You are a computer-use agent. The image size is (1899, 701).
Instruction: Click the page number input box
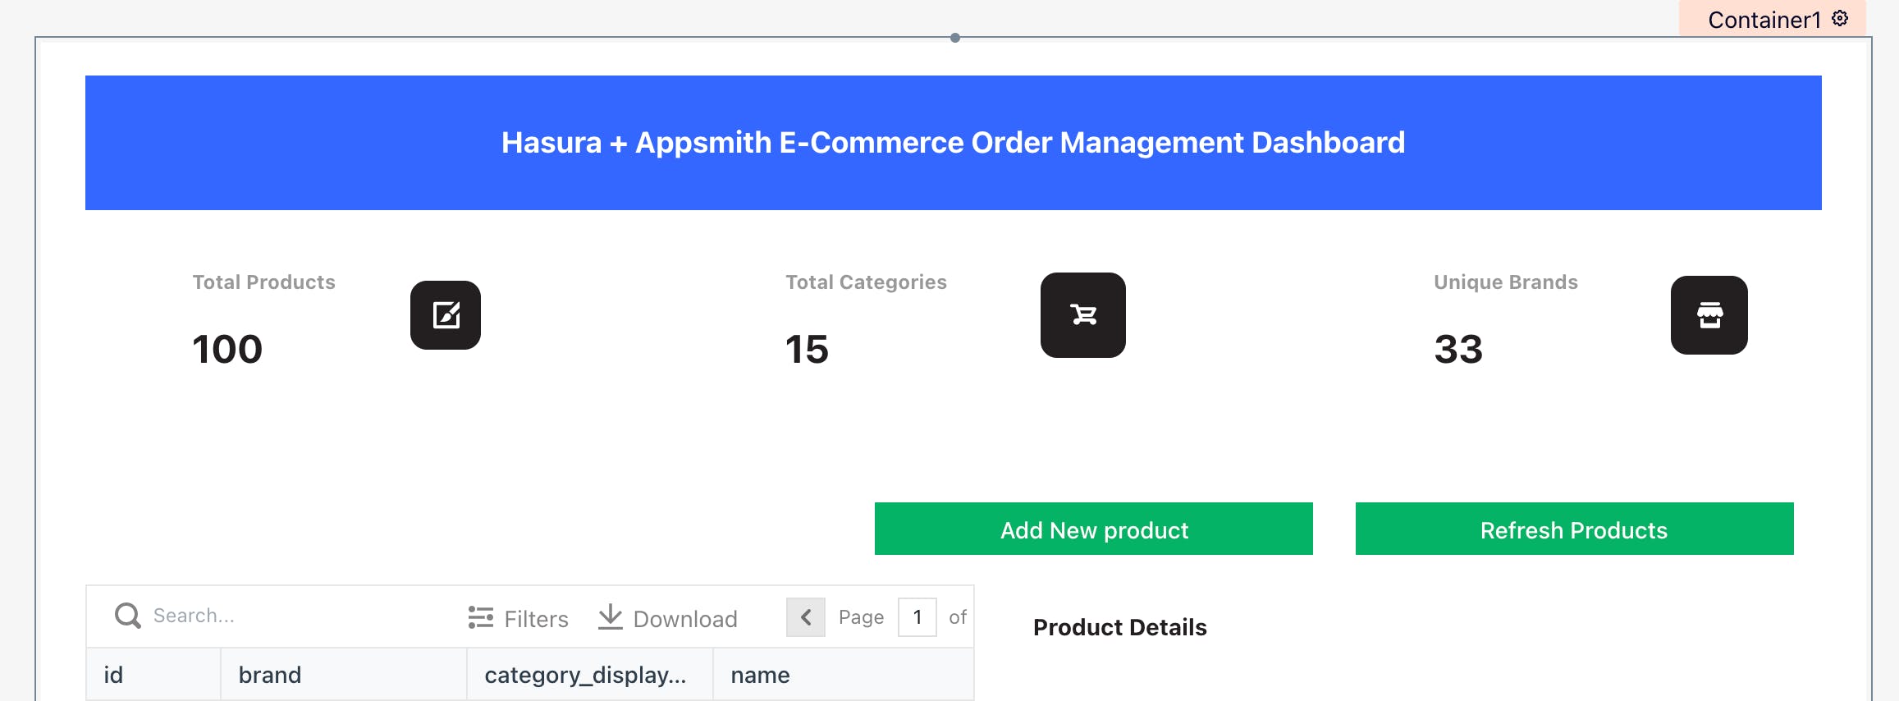917,617
